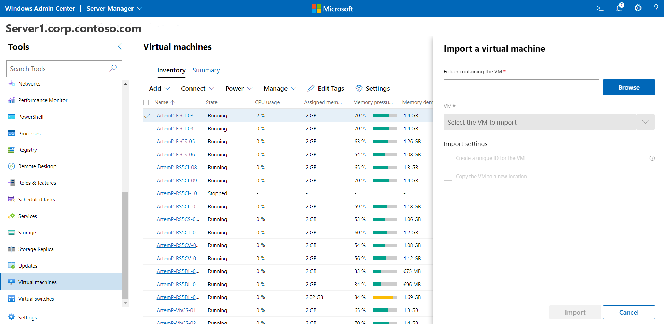Check the select-all checkbox in the header
The image size is (664, 324).
coord(146,102)
